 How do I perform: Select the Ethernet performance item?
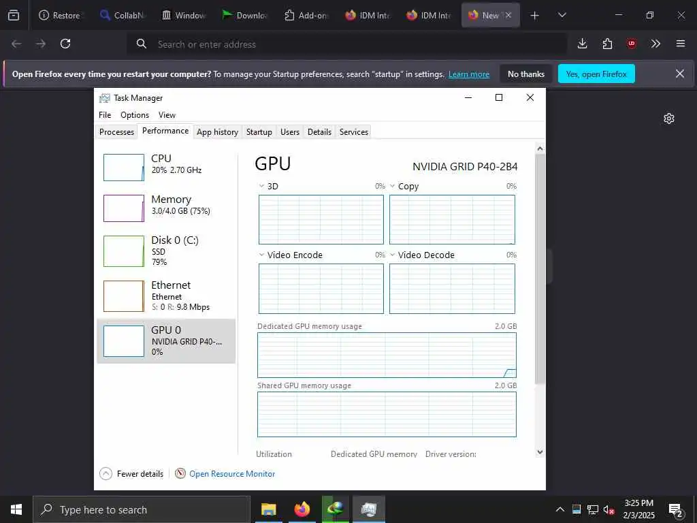[x=166, y=296]
